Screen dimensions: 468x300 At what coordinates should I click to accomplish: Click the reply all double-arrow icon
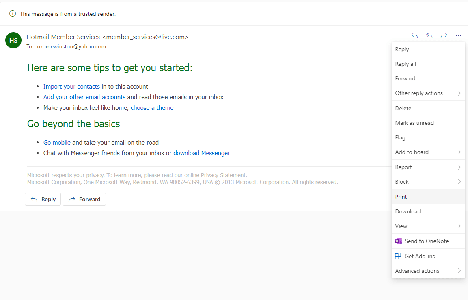coord(429,35)
